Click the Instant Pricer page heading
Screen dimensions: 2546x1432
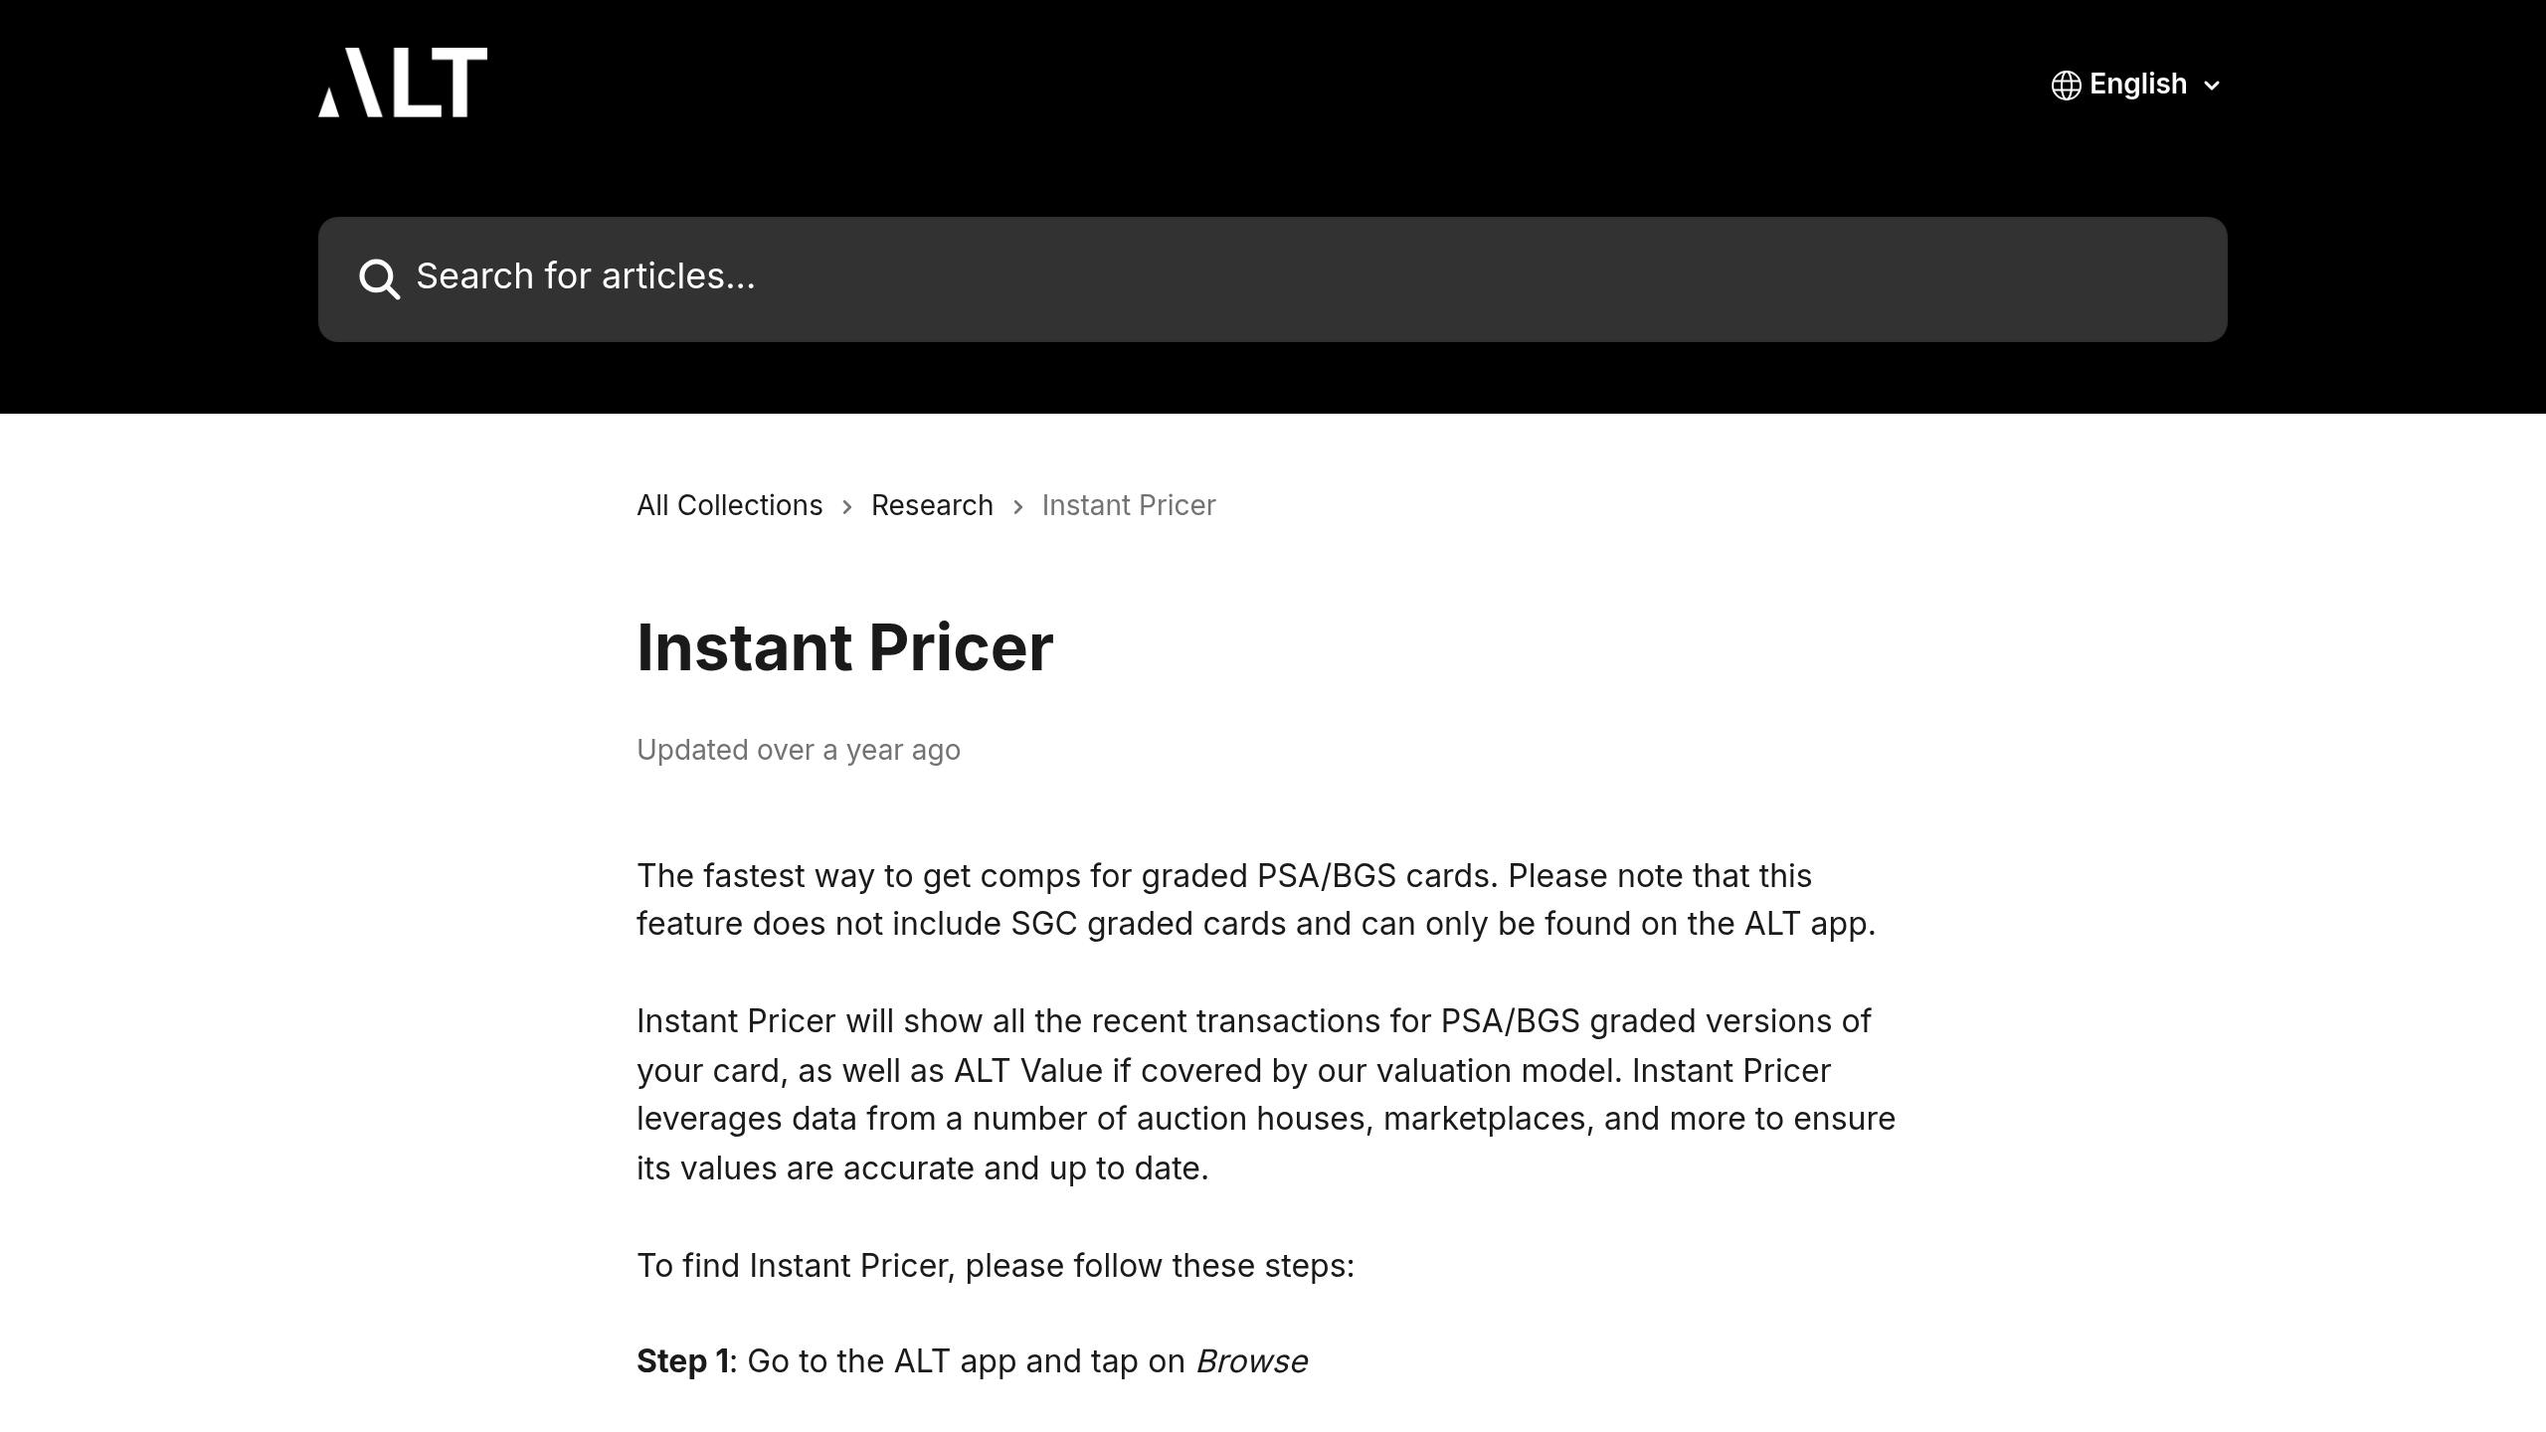(x=844, y=647)
